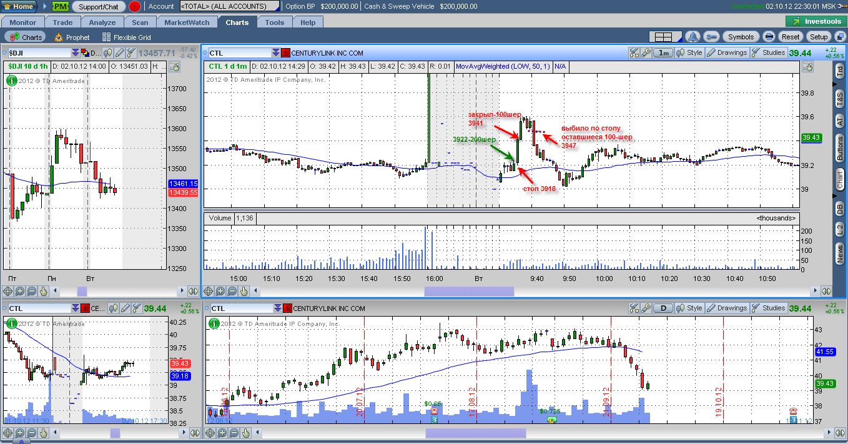
Task: Click the printer icon
Action: 769,37
